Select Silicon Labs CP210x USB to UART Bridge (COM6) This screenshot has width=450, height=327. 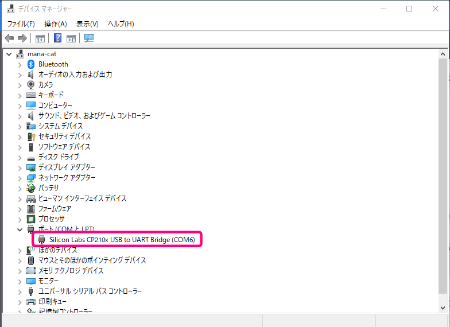pyautogui.click(x=122, y=240)
